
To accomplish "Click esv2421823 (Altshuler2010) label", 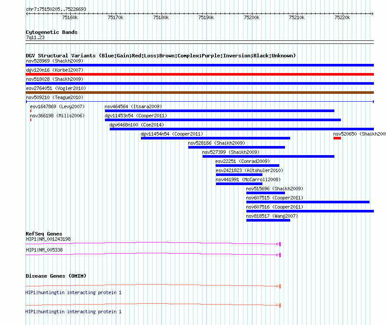I will [249, 170].
